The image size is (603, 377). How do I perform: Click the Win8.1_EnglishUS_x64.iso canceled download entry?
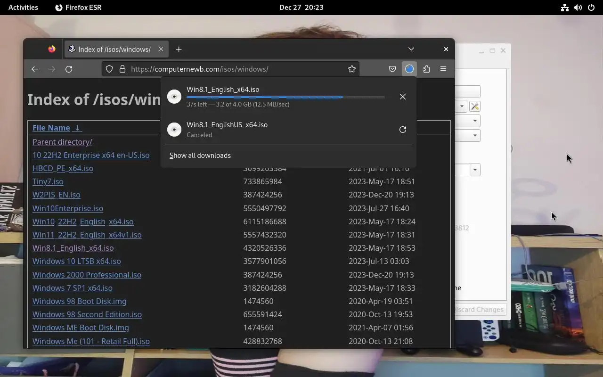[x=288, y=130]
